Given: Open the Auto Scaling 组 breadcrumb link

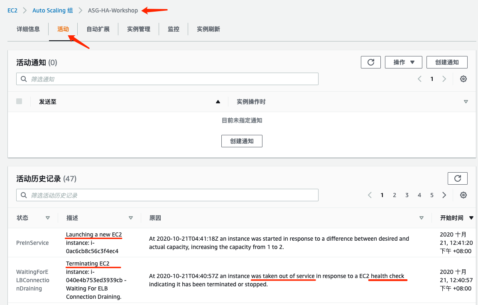Looking at the screenshot, I should [x=52, y=10].
